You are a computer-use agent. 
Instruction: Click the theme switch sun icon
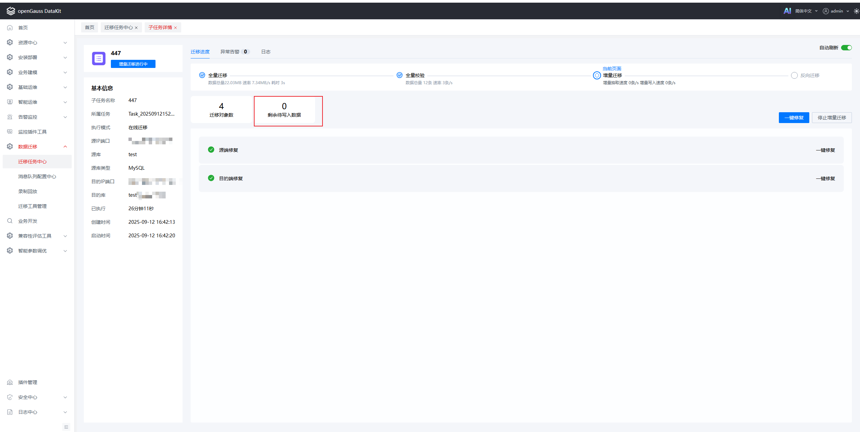point(856,11)
